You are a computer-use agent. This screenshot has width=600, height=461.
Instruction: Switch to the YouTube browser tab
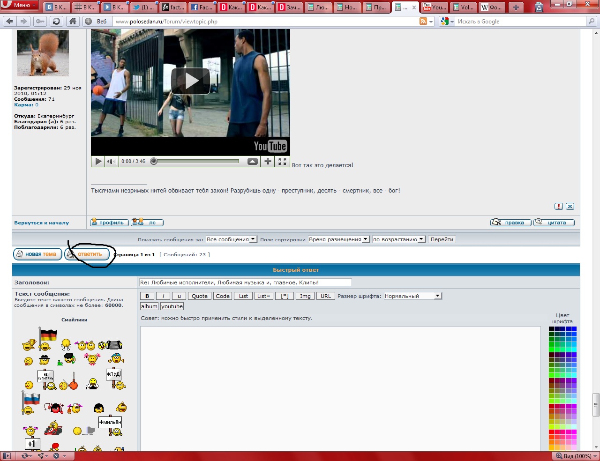[435, 7]
